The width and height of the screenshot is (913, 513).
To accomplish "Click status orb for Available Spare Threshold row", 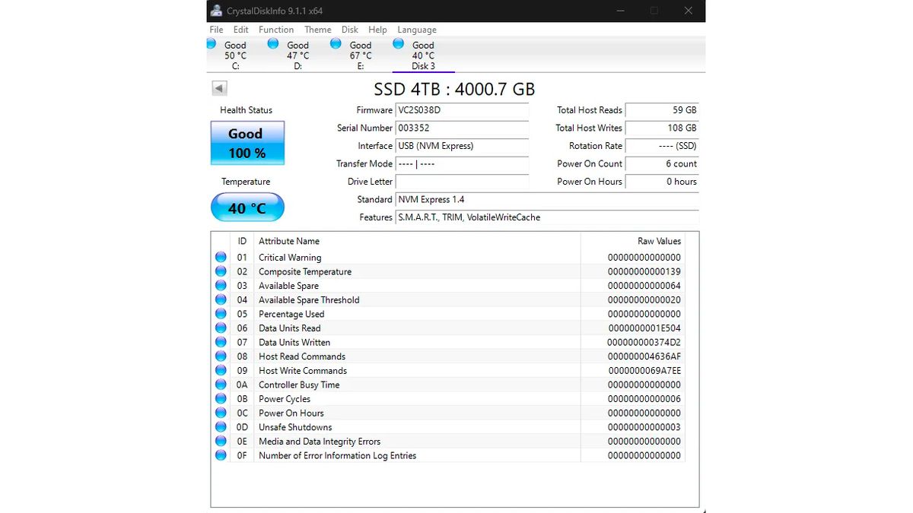I will coord(221,299).
